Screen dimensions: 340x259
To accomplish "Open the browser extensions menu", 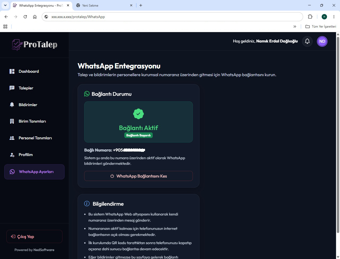I will (310, 17).
